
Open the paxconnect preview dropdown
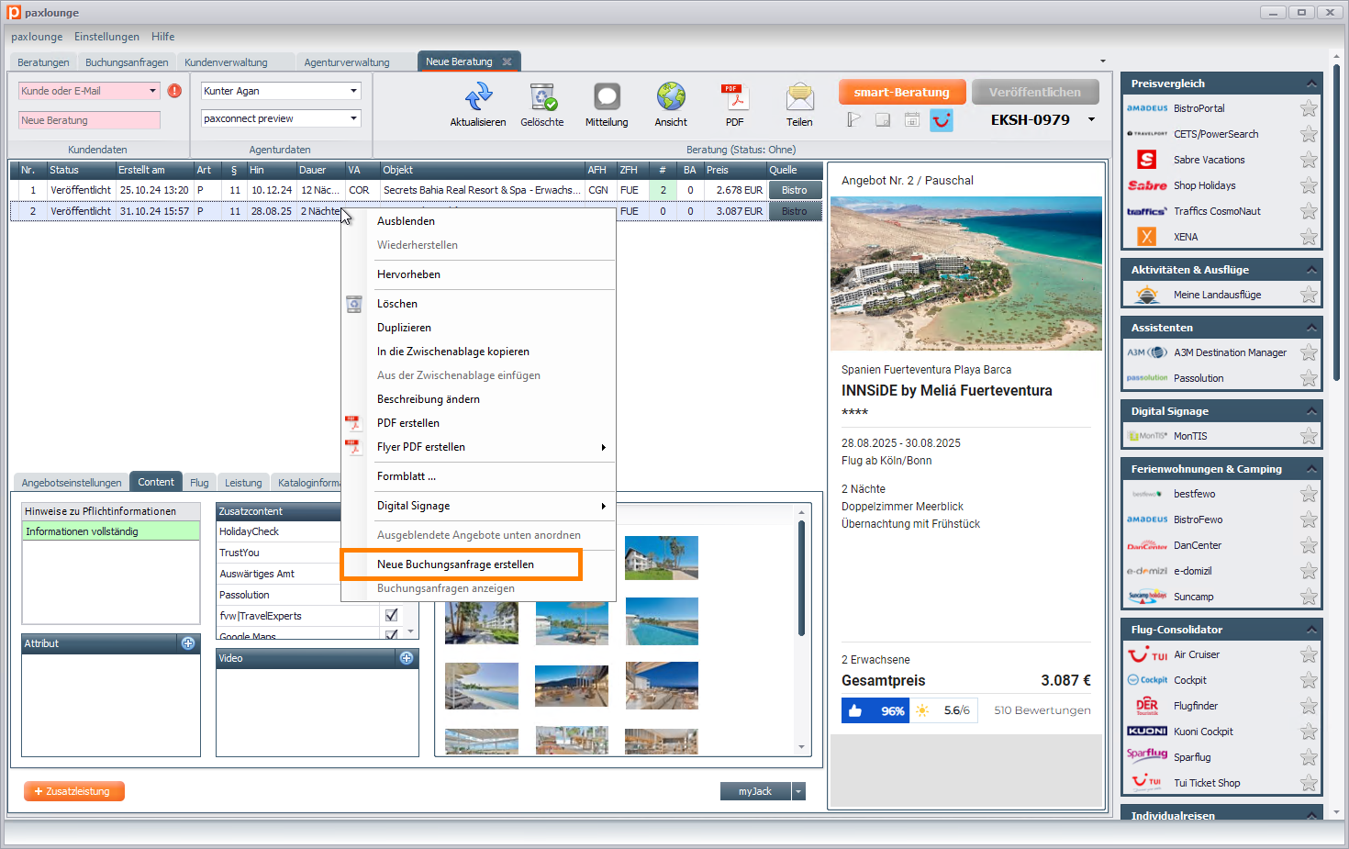click(x=353, y=118)
